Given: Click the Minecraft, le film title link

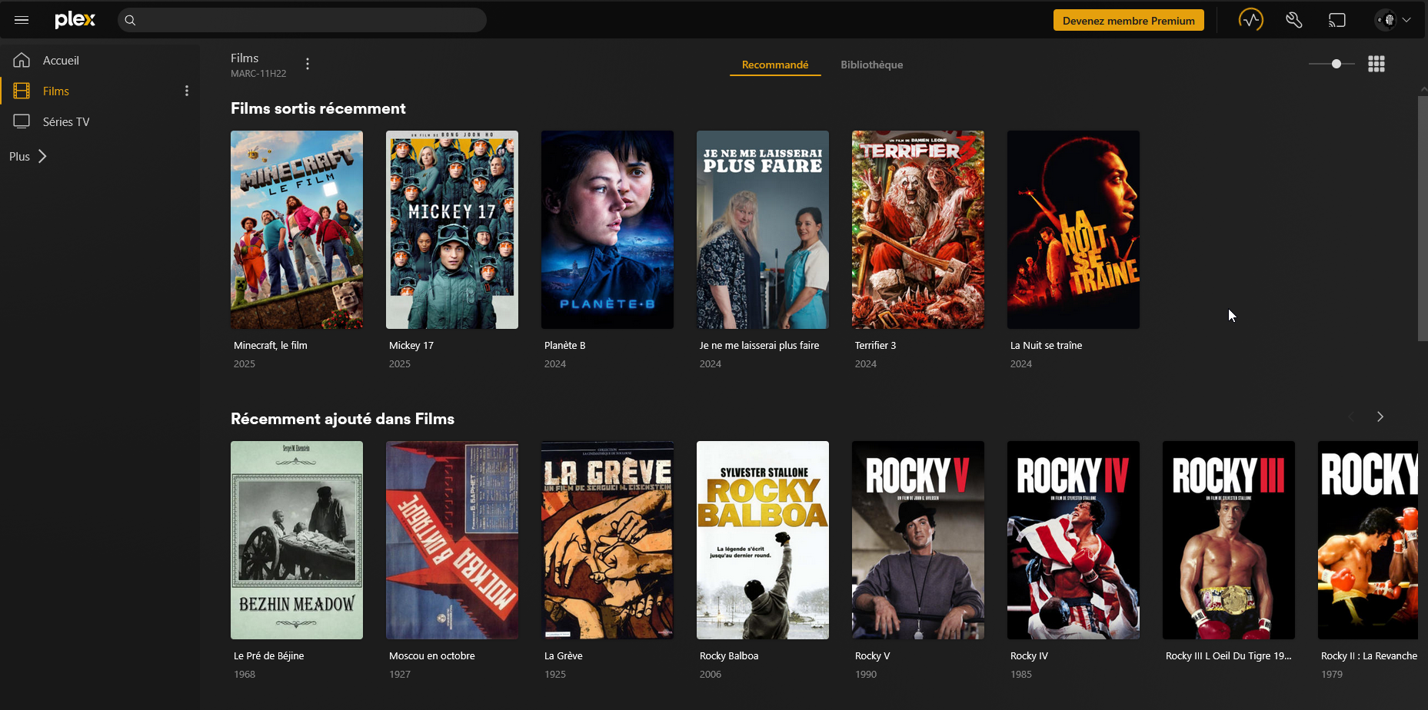Looking at the screenshot, I should coord(271,345).
